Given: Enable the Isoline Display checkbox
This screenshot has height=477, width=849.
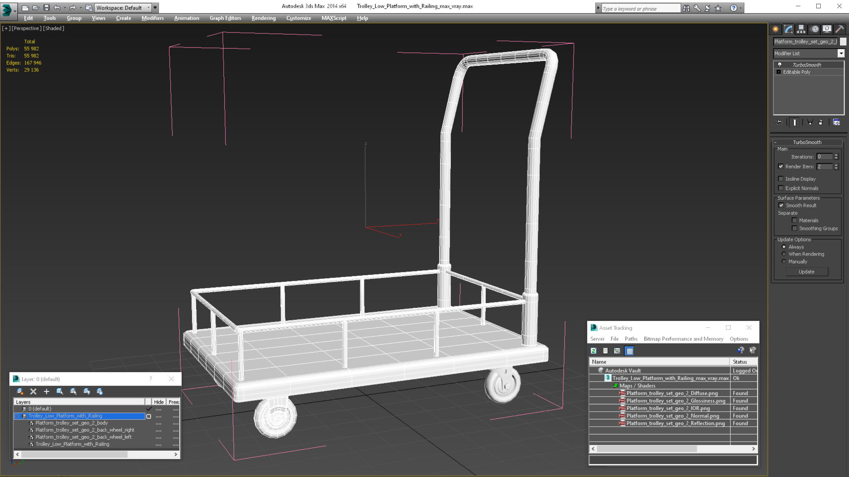Looking at the screenshot, I should (781, 179).
